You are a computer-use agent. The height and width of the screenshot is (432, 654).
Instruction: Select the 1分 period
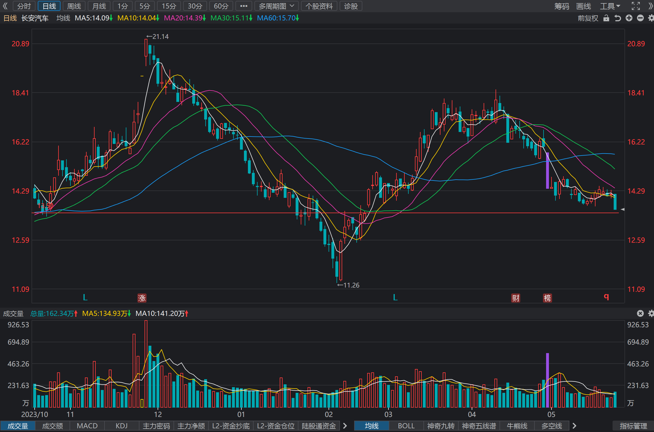click(123, 6)
